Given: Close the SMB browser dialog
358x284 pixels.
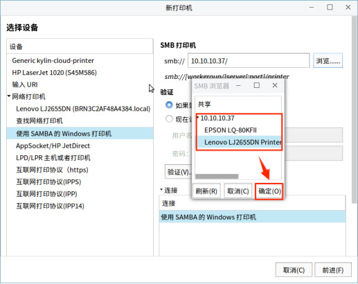Looking at the screenshot, I should (275, 85).
